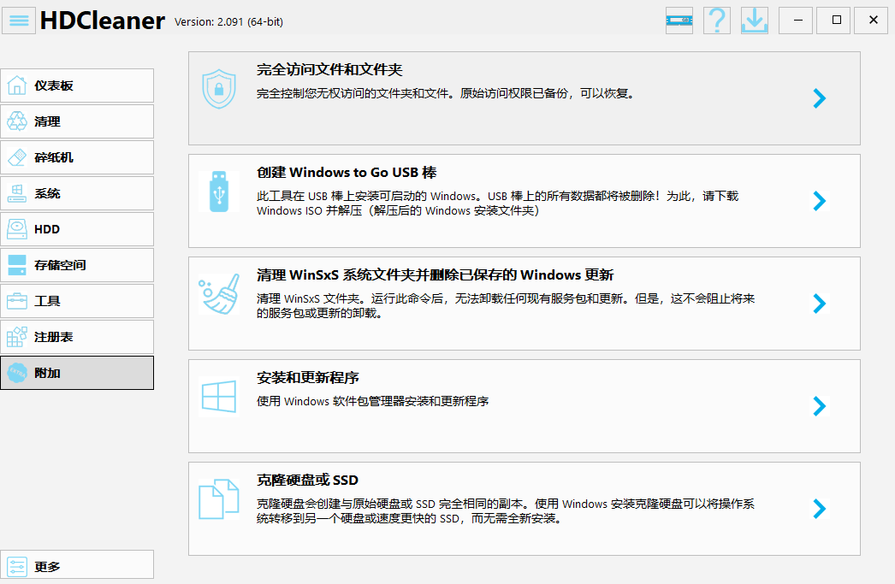Image resolution: width=895 pixels, height=584 pixels.
Task: Click the Version: 2.091 (64-bit) text
Action: click(x=229, y=21)
